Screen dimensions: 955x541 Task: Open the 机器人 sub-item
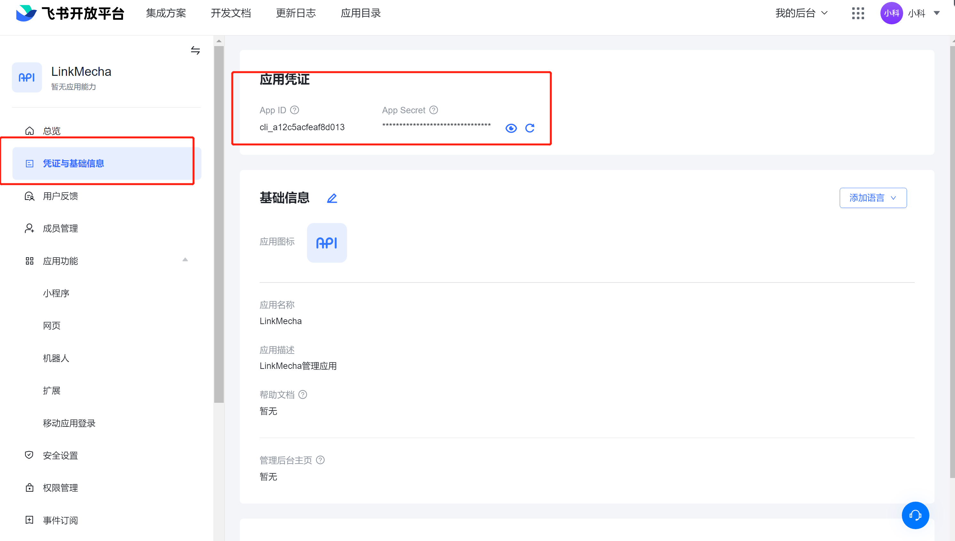click(x=56, y=358)
